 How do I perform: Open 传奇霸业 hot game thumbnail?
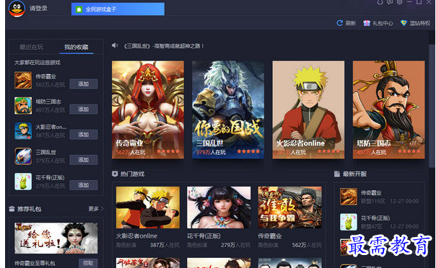[x=290, y=207]
